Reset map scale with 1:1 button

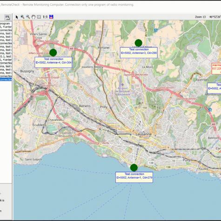(45, 17)
